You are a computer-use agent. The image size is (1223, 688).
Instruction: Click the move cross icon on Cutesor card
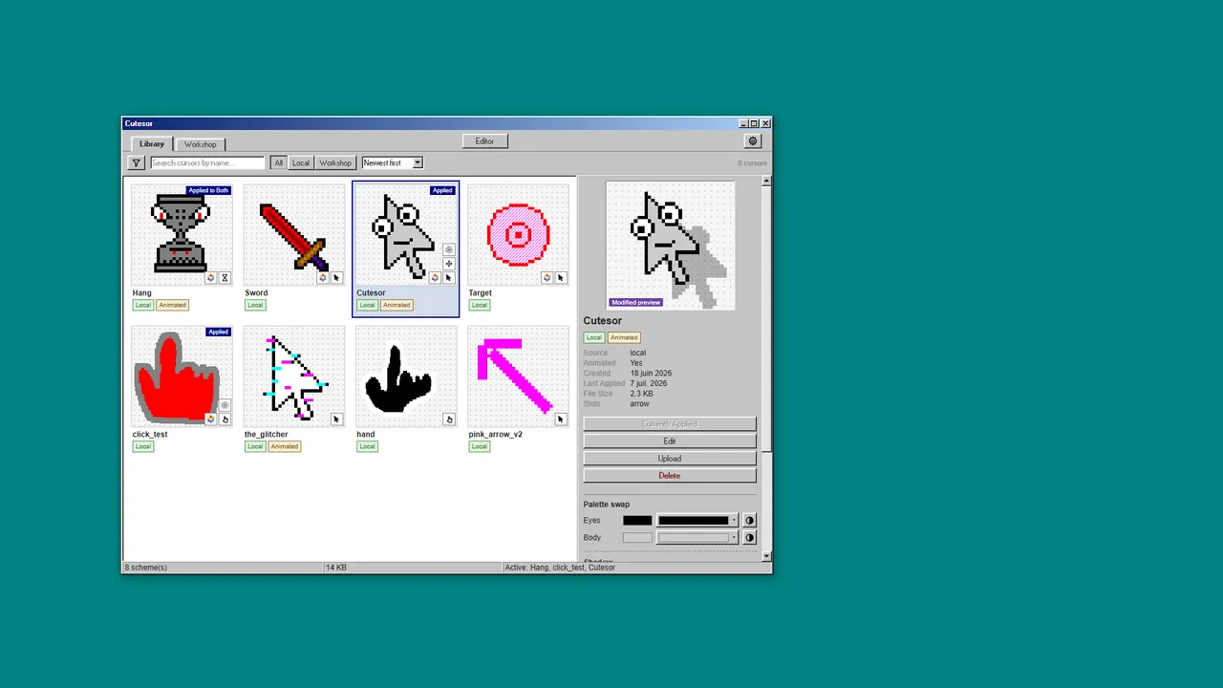(x=449, y=264)
